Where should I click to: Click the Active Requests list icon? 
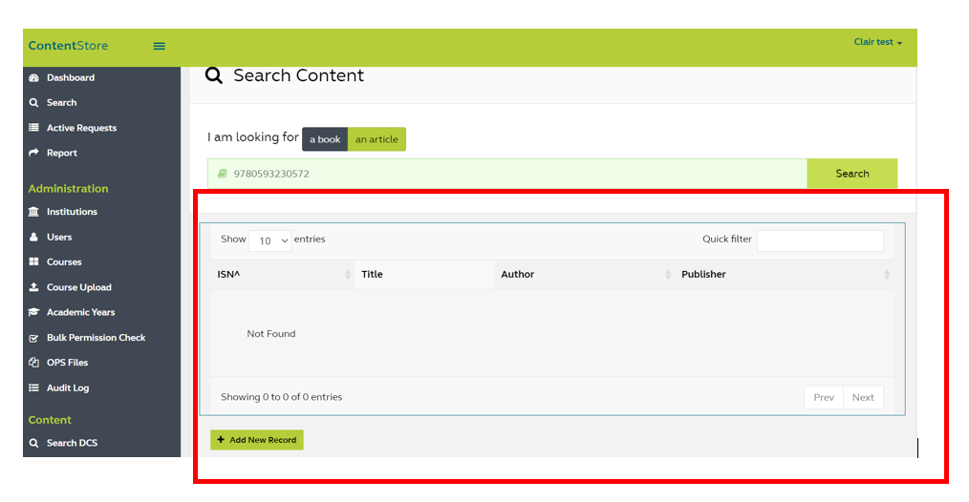[34, 128]
